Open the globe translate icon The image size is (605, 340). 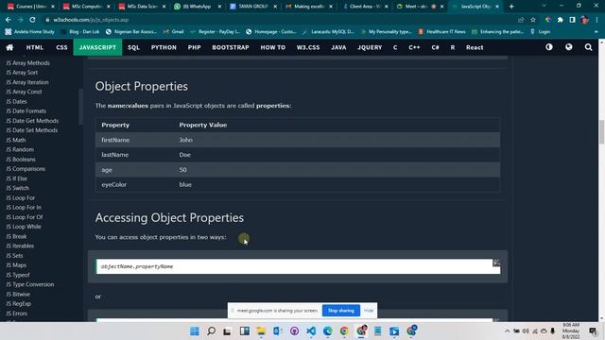tap(569, 47)
